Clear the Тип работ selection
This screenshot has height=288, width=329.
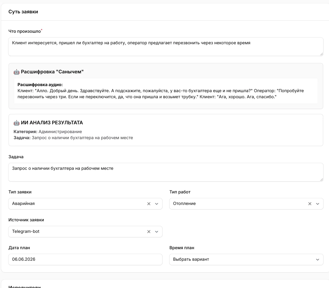[x=310, y=204]
